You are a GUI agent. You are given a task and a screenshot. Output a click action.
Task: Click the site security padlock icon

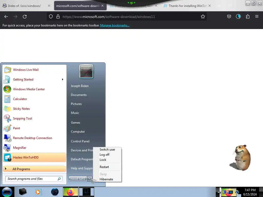tap(58, 17)
